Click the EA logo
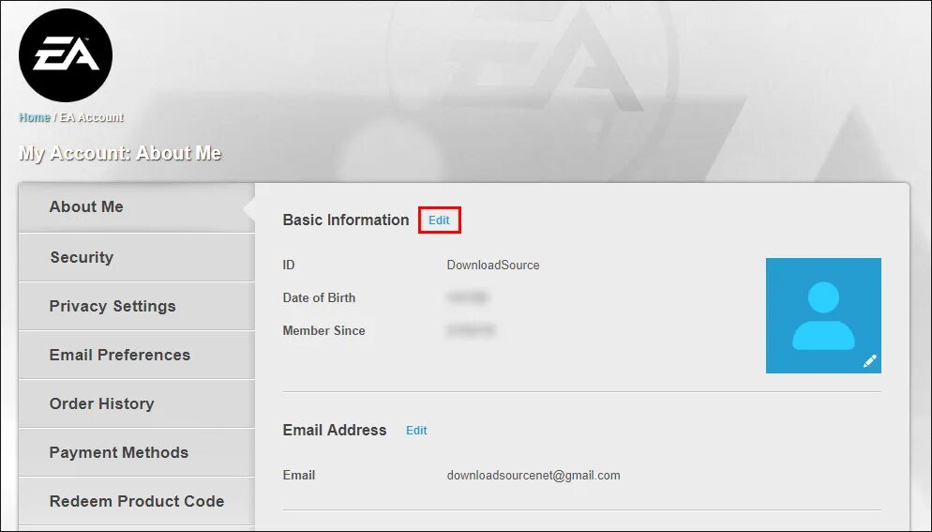This screenshot has width=932, height=532. [66, 54]
